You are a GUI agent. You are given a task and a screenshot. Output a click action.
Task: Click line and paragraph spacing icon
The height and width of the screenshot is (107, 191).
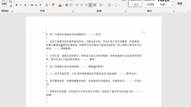coord(101,5)
